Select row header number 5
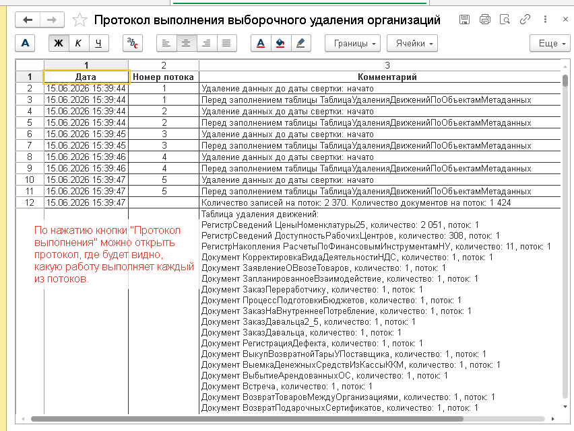This screenshot has width=574, height=431. click(x=30, y=122)
